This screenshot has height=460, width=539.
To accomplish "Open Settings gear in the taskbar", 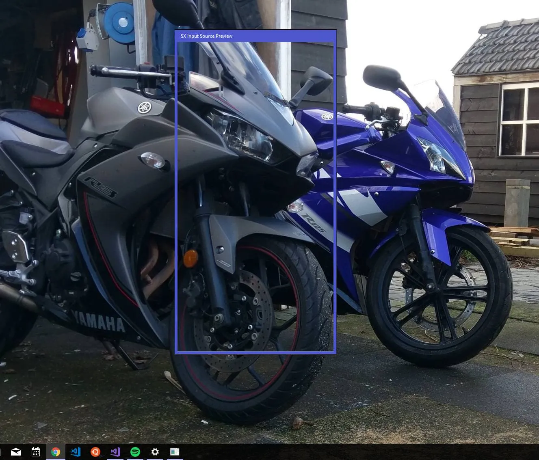I will (x=155, y=452).
